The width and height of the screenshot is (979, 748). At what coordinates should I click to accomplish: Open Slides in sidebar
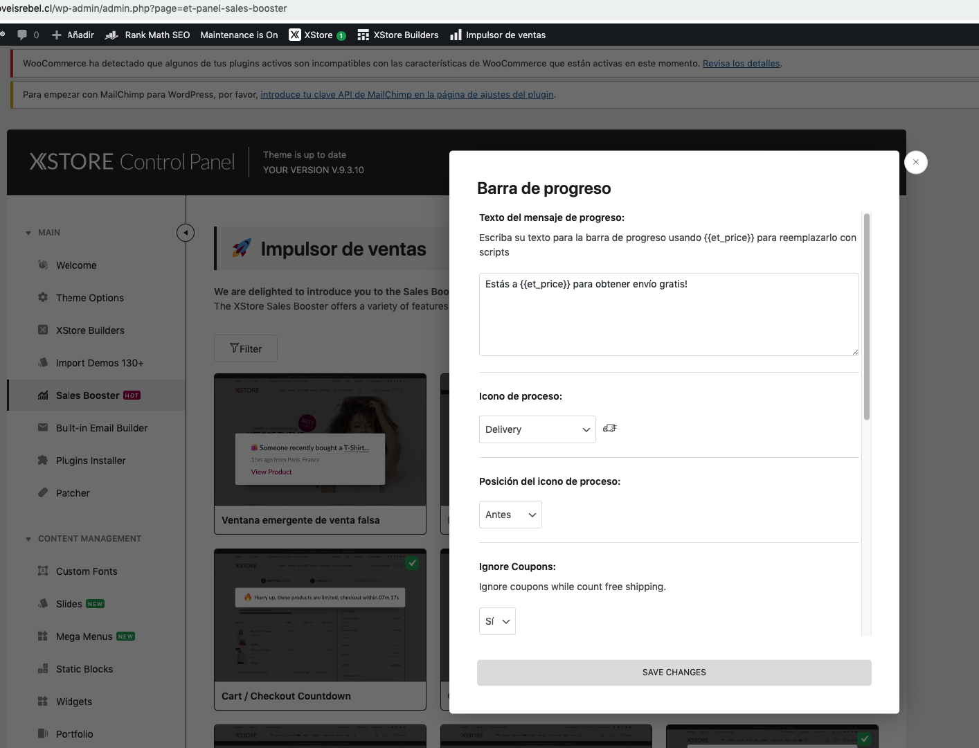click(x=69, y=604)
